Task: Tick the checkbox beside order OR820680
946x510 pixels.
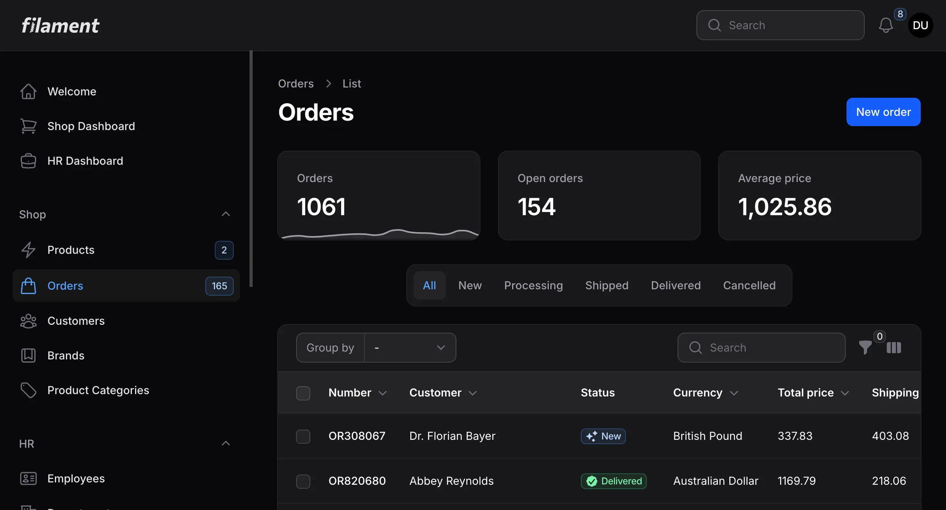Action: click(303, 481)
